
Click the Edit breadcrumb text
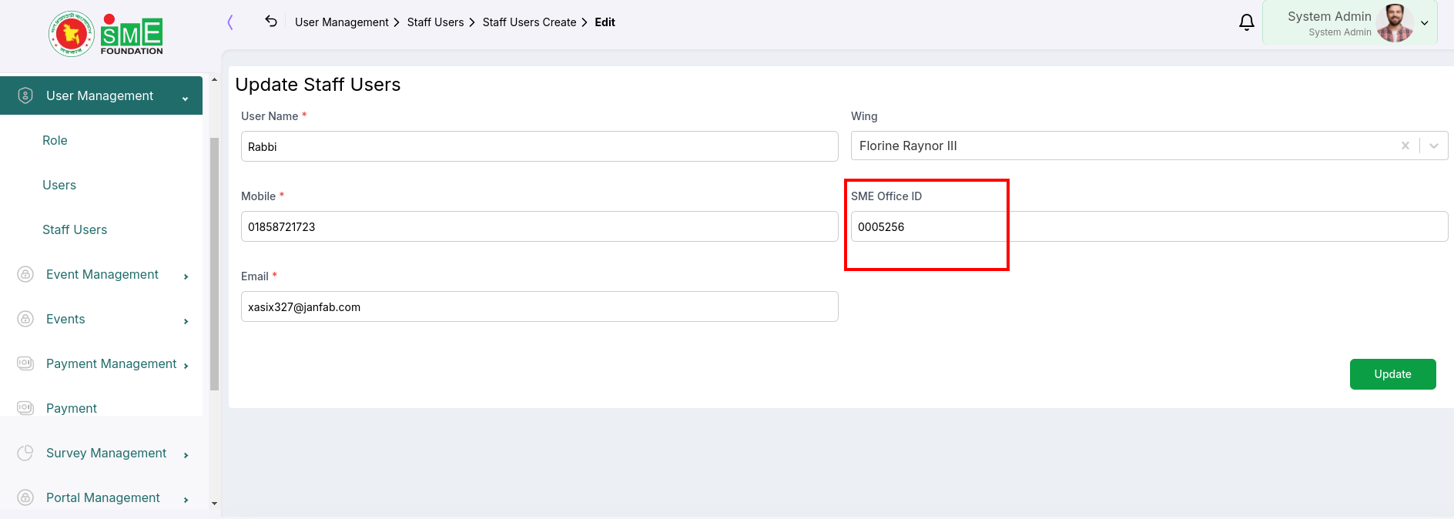605,22
